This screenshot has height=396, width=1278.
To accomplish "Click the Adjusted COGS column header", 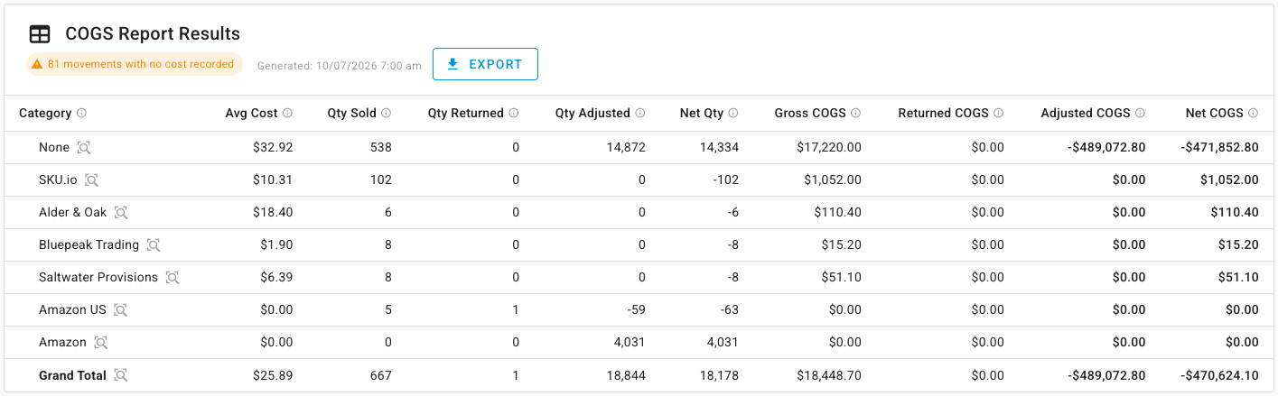I will click(1086, 114).
